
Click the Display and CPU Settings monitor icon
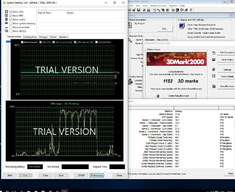182,26
